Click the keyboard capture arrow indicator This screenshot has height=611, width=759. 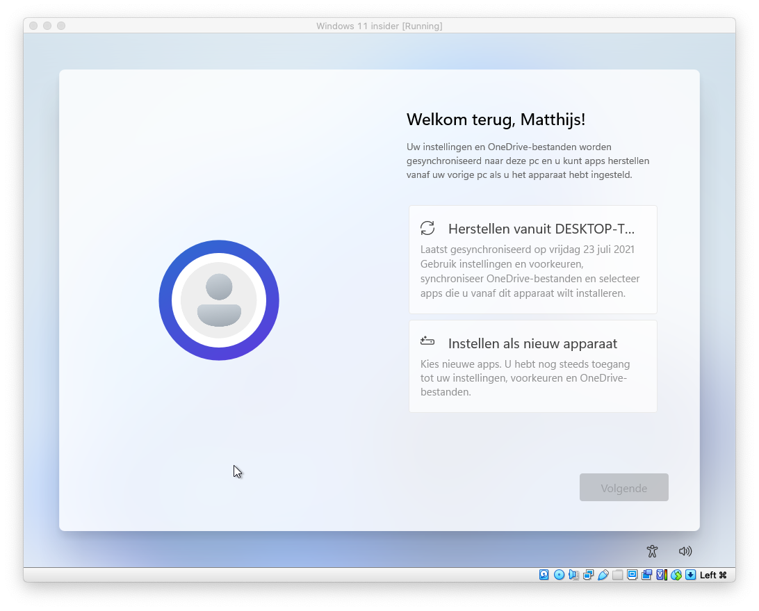pyautogui.click(x=690, y=575)
